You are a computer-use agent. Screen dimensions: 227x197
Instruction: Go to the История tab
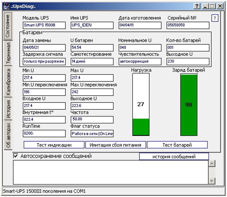coord(8,109)
